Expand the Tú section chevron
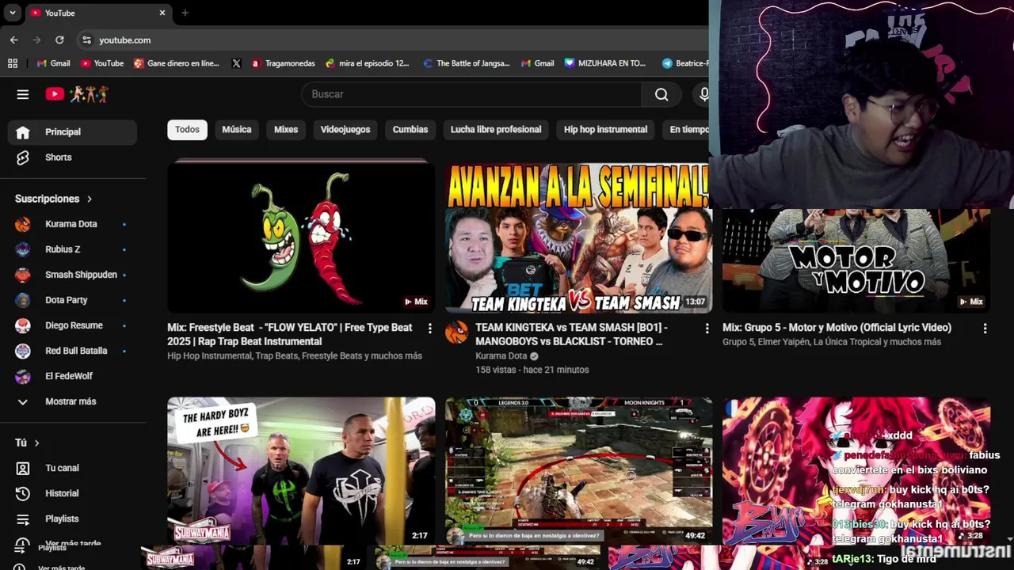 (36, 443)
